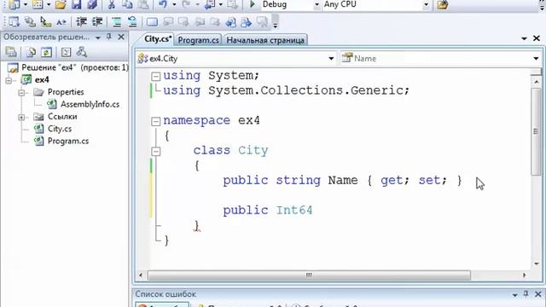Click the horizontal scroll right arrow
The image size is (546, 307).
[525, 275]
